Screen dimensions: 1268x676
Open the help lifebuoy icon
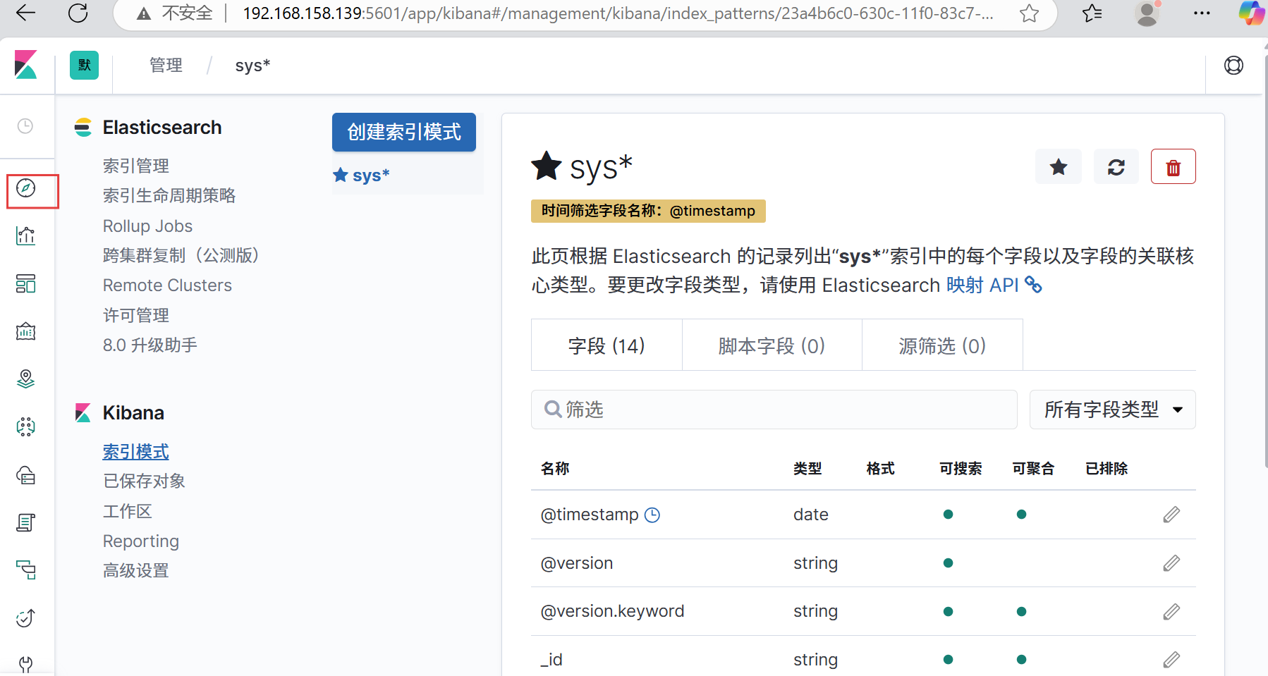point(1234,66)
